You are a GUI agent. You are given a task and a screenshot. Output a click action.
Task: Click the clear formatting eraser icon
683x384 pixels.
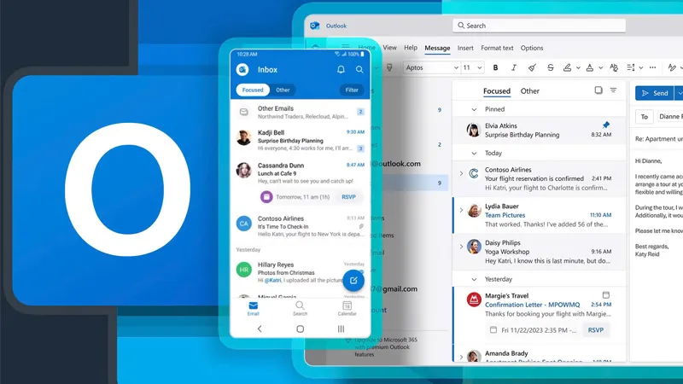[532, 67]
